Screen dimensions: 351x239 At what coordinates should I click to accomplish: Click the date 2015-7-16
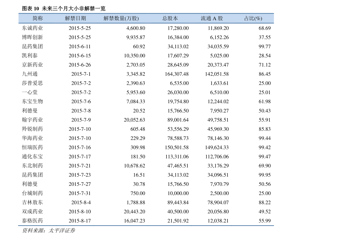80,147
